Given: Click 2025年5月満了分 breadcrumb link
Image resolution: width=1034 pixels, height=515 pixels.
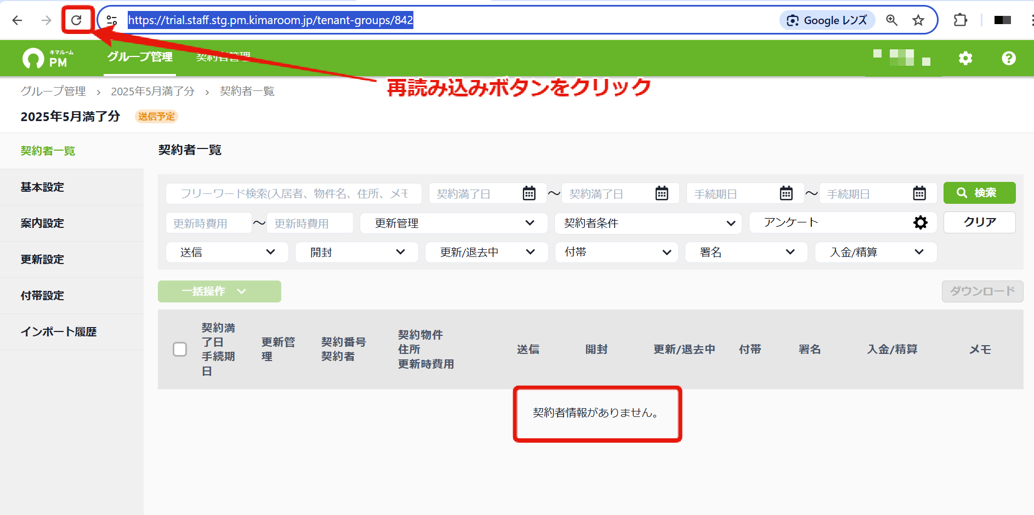Looking at the screenshot, I should (153, 91).
